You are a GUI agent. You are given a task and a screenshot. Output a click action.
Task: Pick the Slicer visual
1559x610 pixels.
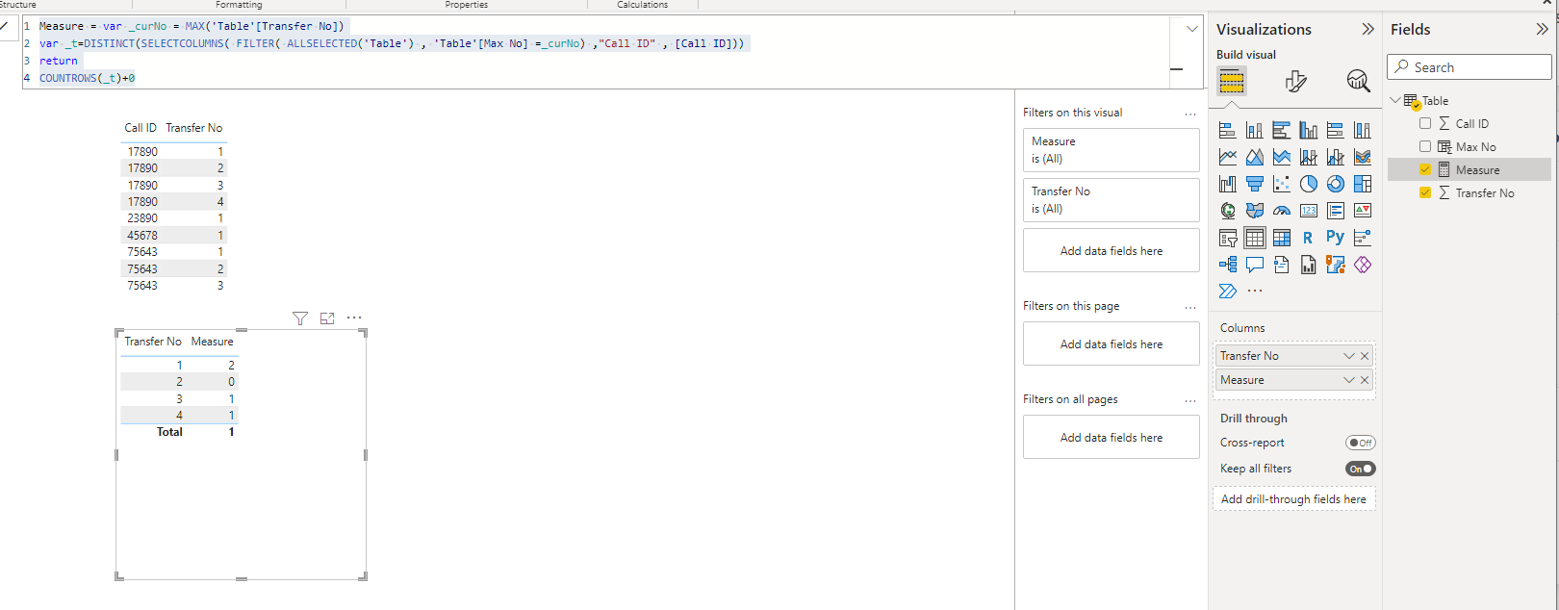(x=1228, y=238)
